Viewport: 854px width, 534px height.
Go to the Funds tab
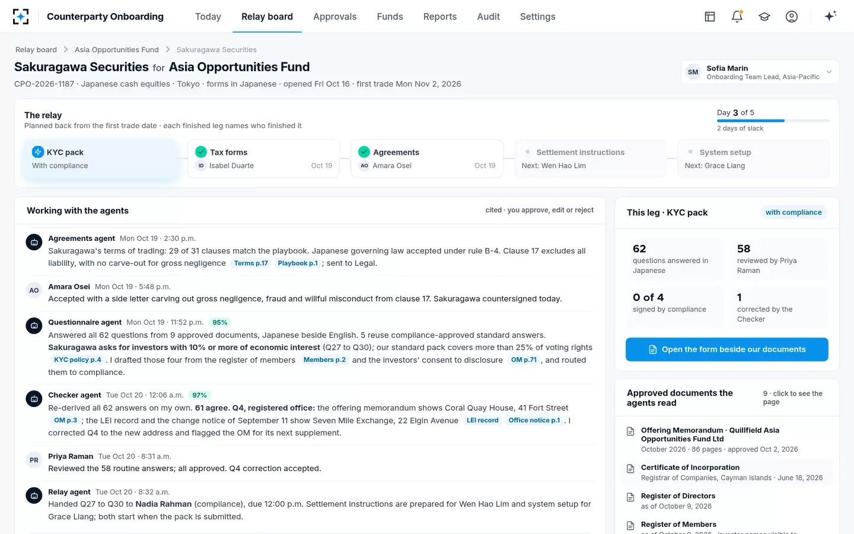click(x=390, y=17)
